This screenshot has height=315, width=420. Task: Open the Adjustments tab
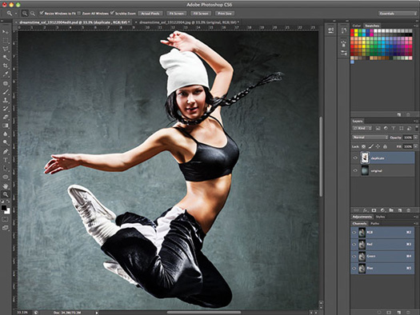coord(362,217)
